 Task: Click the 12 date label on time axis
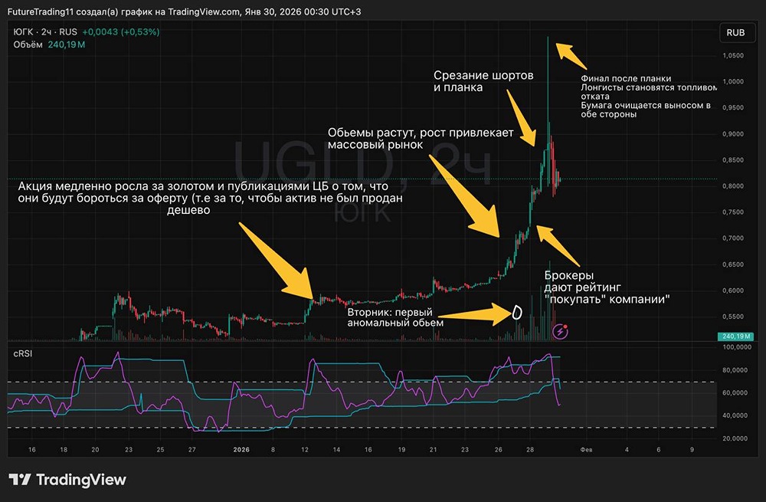tap(305, 450)
